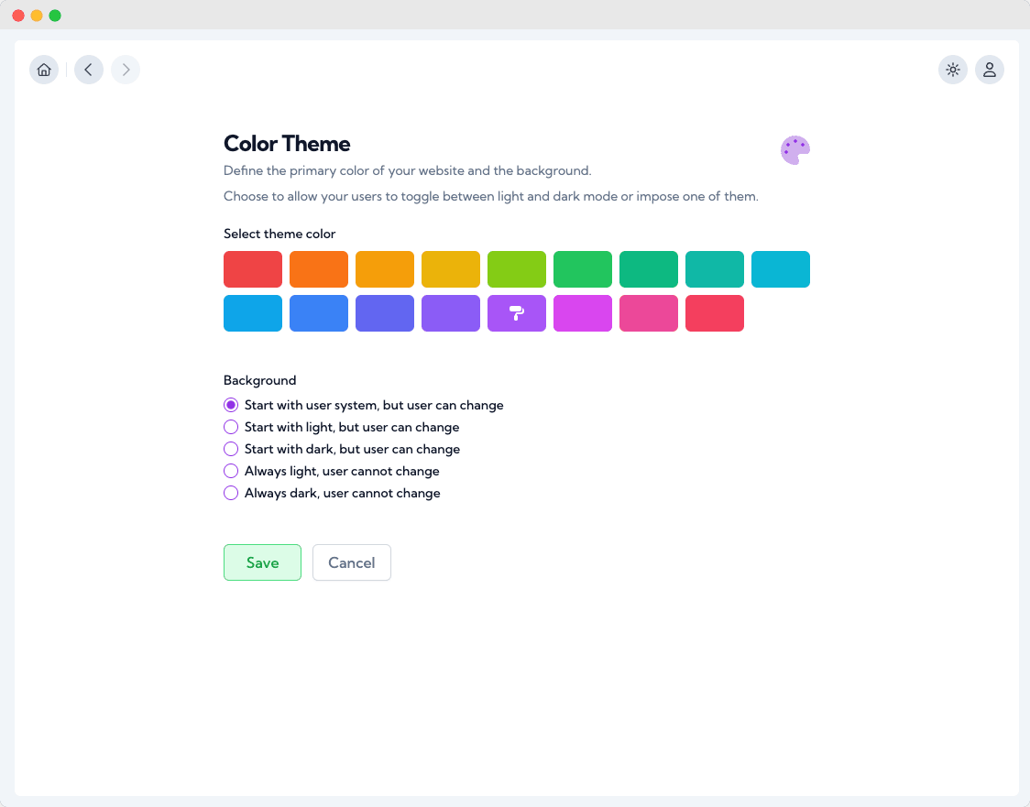1030x807 pixels.
Task: Choose the teal swatch in the top row
Action: [715, 269]
